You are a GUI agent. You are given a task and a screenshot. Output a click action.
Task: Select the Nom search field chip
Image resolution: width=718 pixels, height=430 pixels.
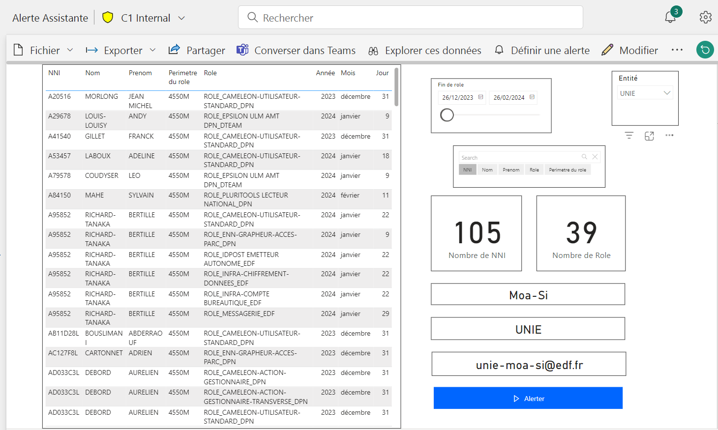click(x=487, y=170)
